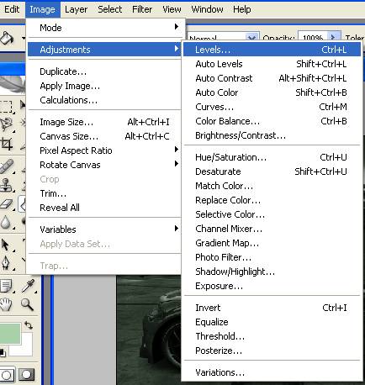This screenshot has height=385, width=365.
Task: Select the Notes tool
Action: 7,286
